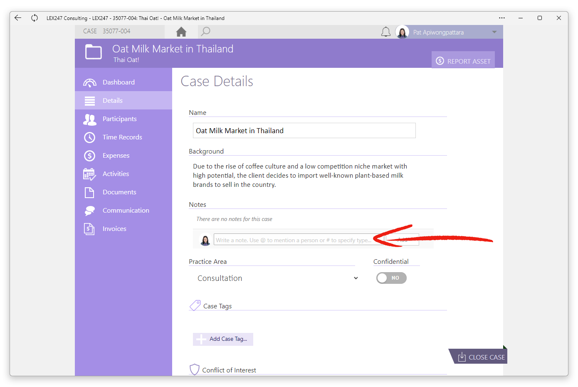Expand the user account dropdown arrow

pyautogui.click(x=494, y=32)
